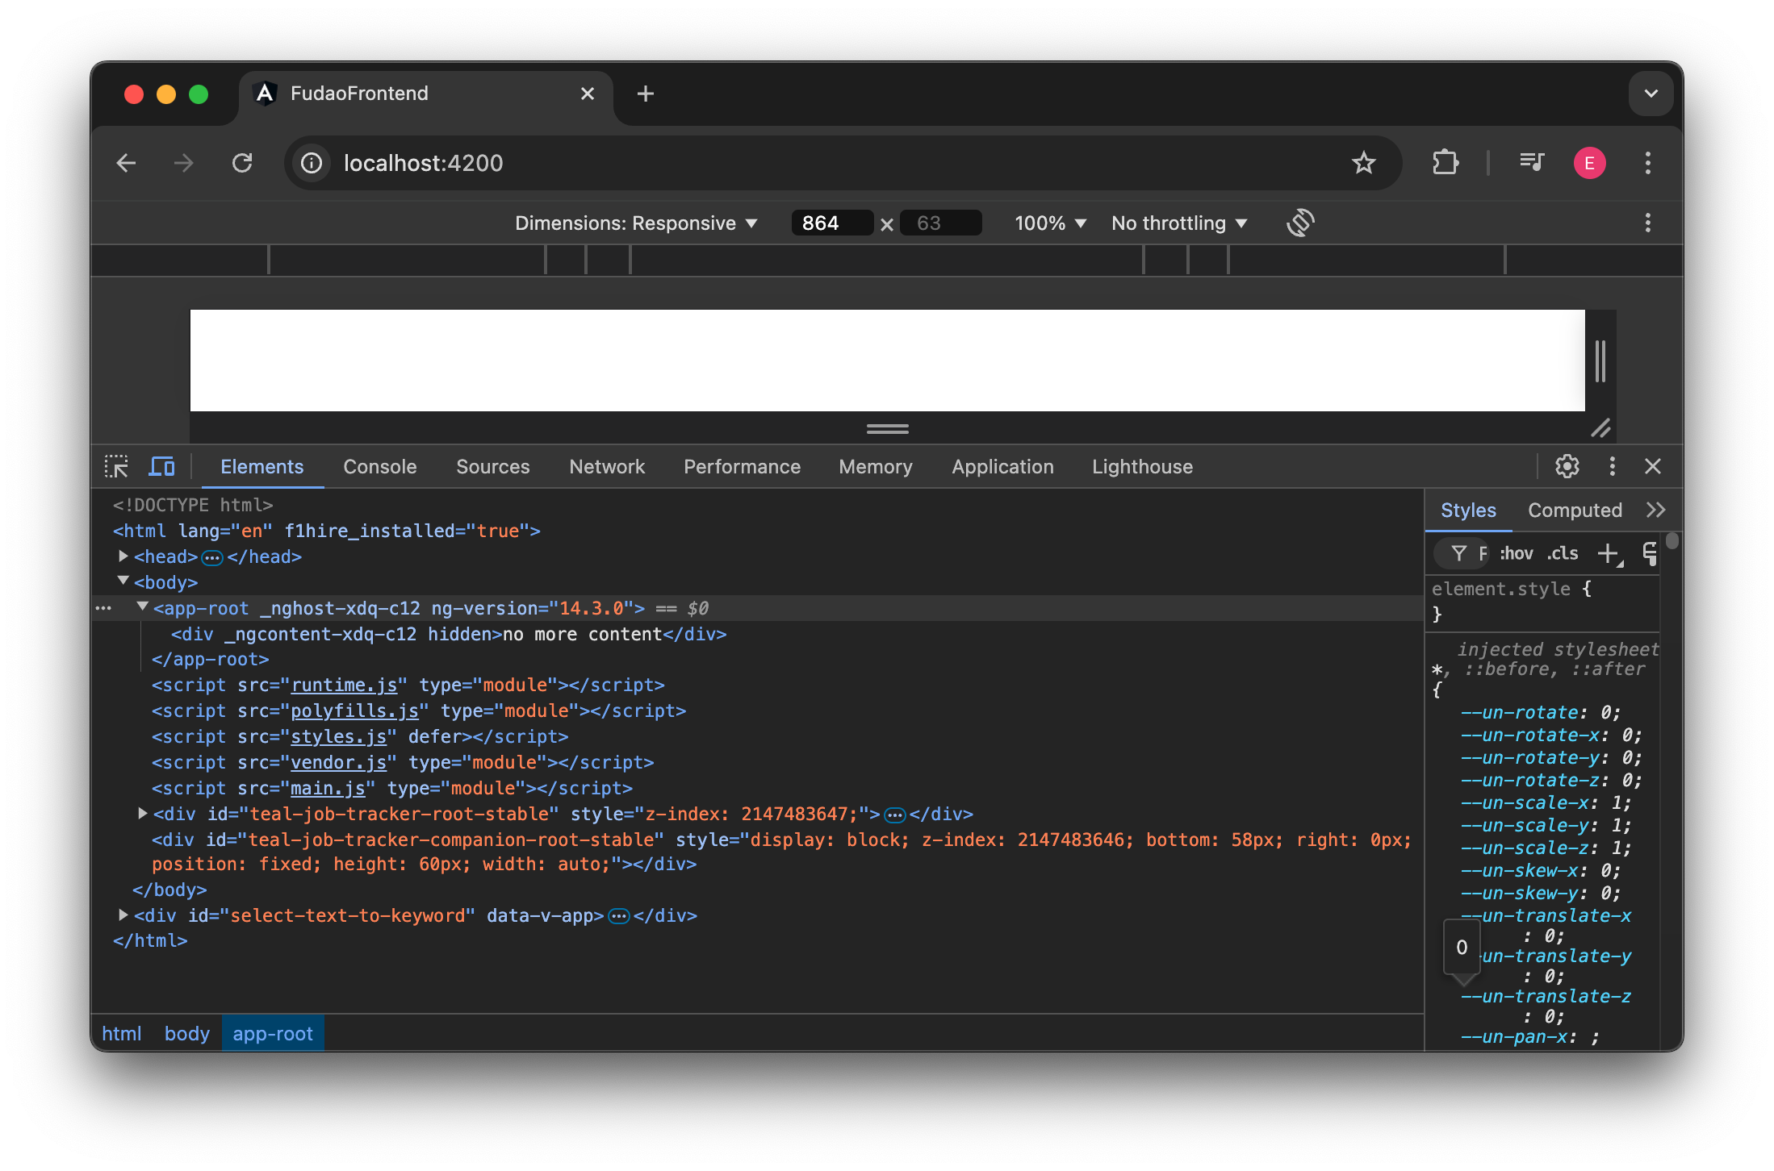The height and width of the screenshot is (1171, 1774).
Task: Click the inspect element picker icon
Action: point(116,466)
